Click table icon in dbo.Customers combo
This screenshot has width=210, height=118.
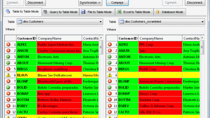[x=20, y=22]
